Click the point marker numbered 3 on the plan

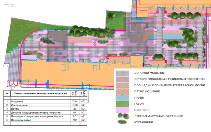(x=6, y=86)
